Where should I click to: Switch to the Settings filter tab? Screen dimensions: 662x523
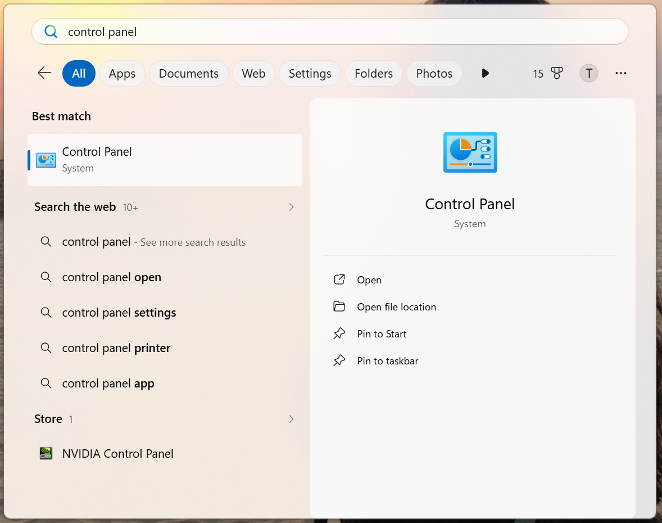point(310,74)
